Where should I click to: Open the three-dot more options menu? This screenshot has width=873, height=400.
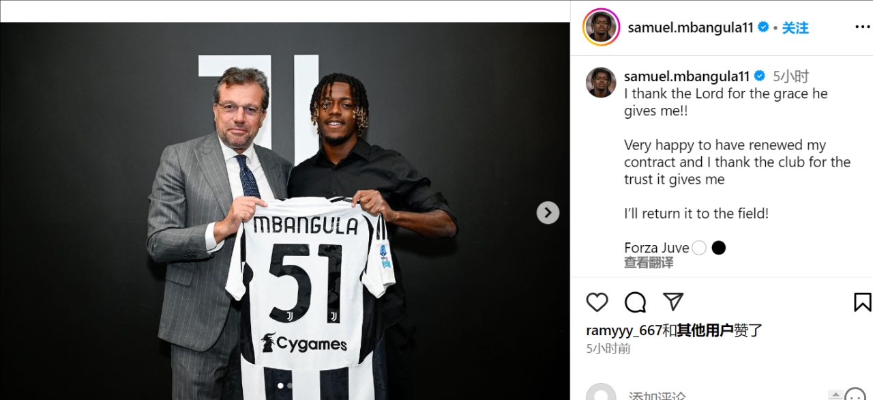[x=862, y=27]
